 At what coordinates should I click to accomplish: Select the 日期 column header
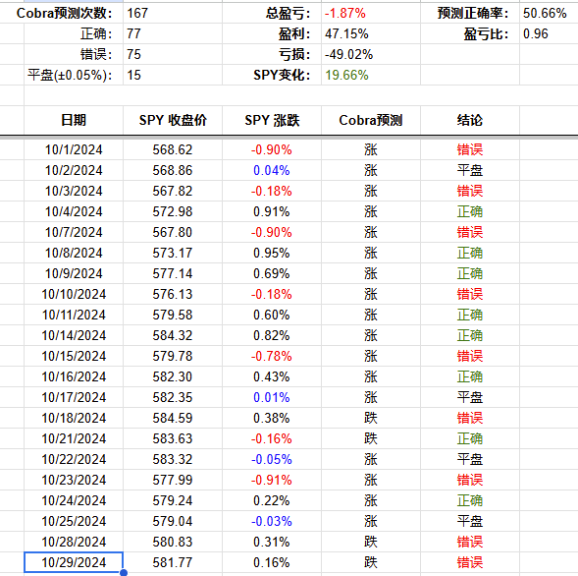(74, 120)
